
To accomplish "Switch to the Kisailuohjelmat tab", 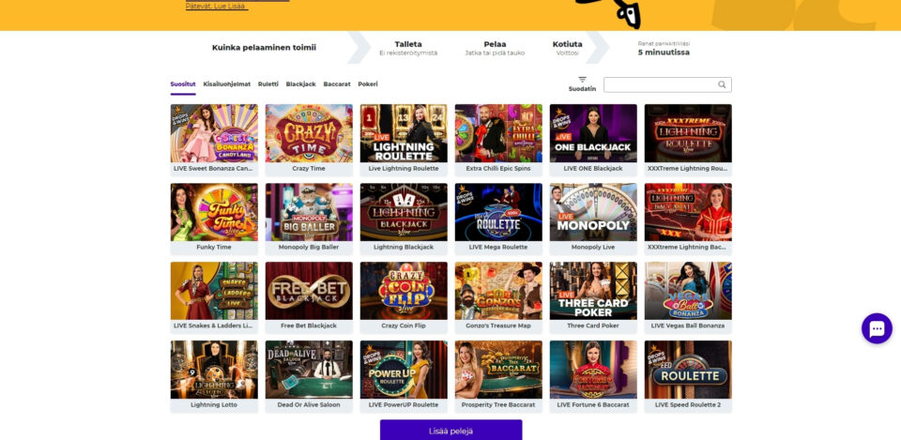I will click(x=227, y=83).
